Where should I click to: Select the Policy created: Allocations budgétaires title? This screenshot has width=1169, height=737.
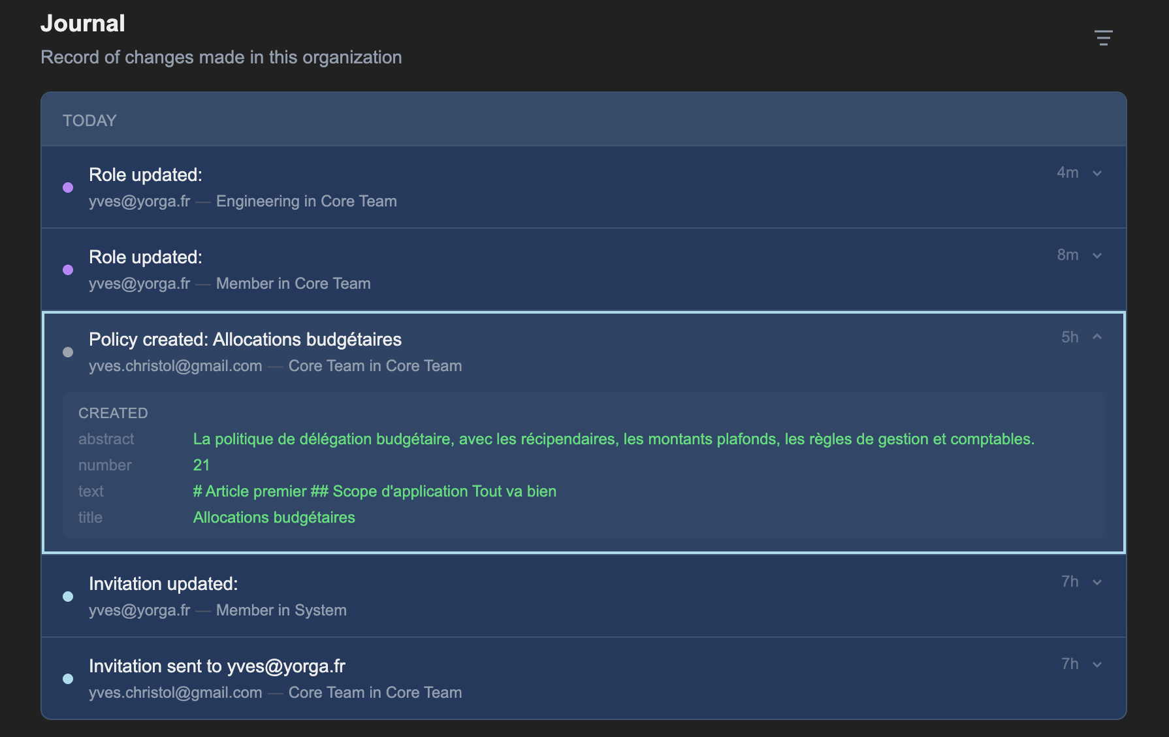coord(245,340)
